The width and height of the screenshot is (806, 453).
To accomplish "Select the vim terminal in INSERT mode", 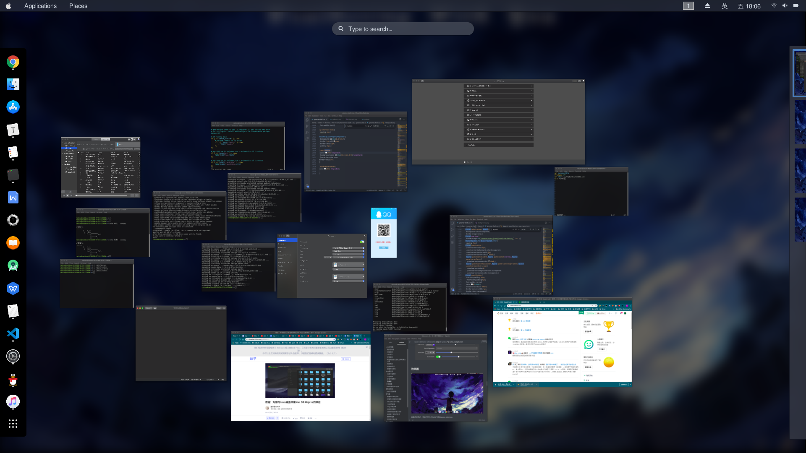I will [591, 192].
